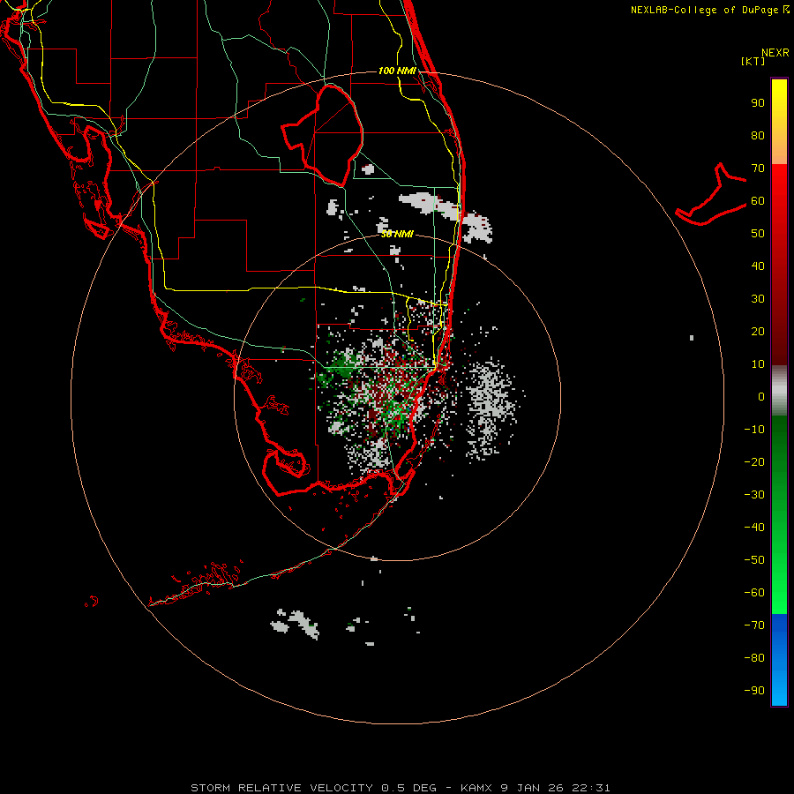Viewport: 794px width, 794px height.
Task: Click the 10 value on the velocity scale
Action: pos(758,364)
